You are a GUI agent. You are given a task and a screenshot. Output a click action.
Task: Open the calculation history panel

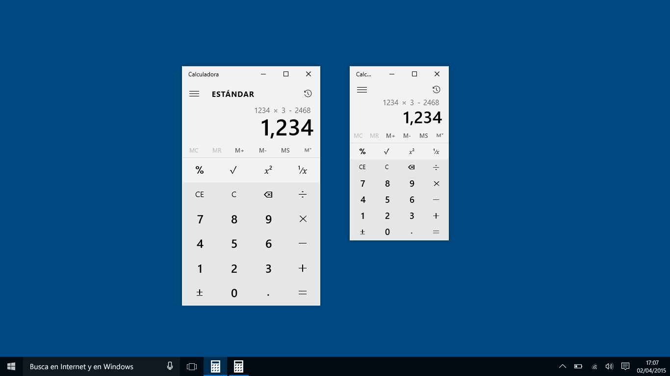tap(308, 94)
